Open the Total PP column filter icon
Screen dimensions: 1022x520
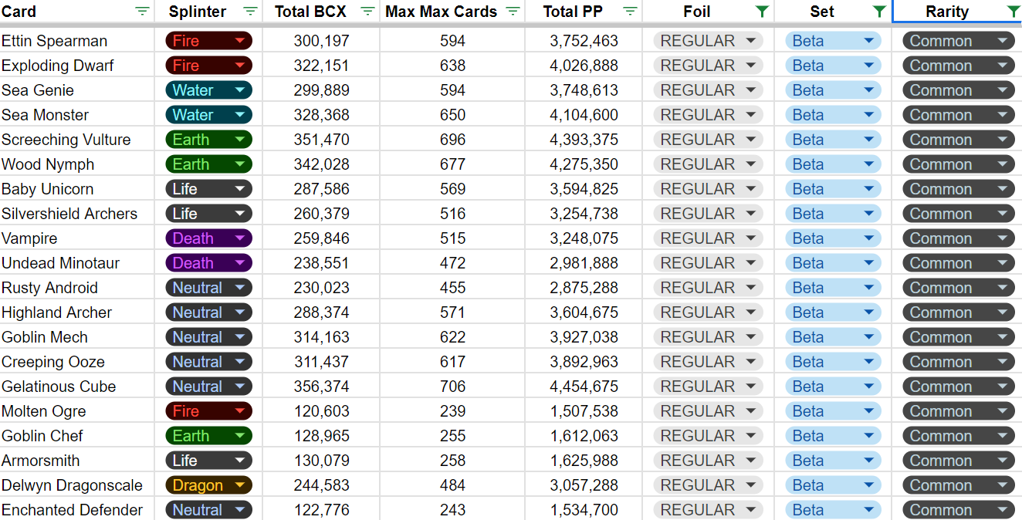tap(630, 12)
